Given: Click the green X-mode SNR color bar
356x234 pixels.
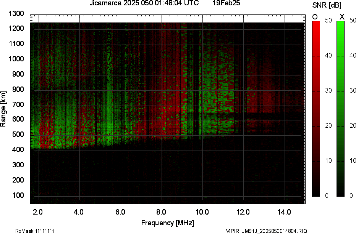Looking at the screenshot, I should pos(340,109).
